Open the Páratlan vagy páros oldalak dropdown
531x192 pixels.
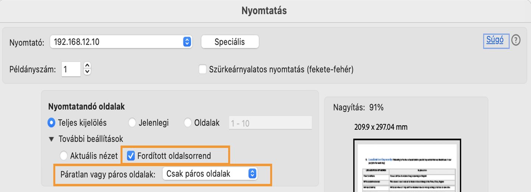210,174
